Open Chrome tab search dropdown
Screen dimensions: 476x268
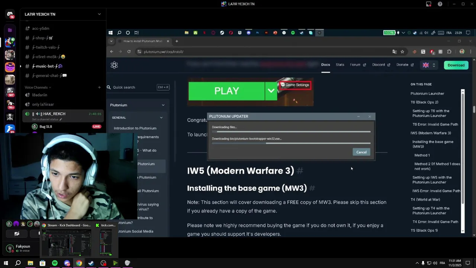click(x=111, y=41)
